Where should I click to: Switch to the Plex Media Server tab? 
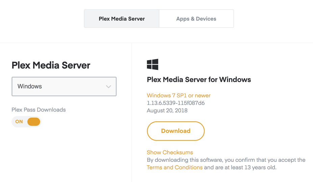pos(122,19)
